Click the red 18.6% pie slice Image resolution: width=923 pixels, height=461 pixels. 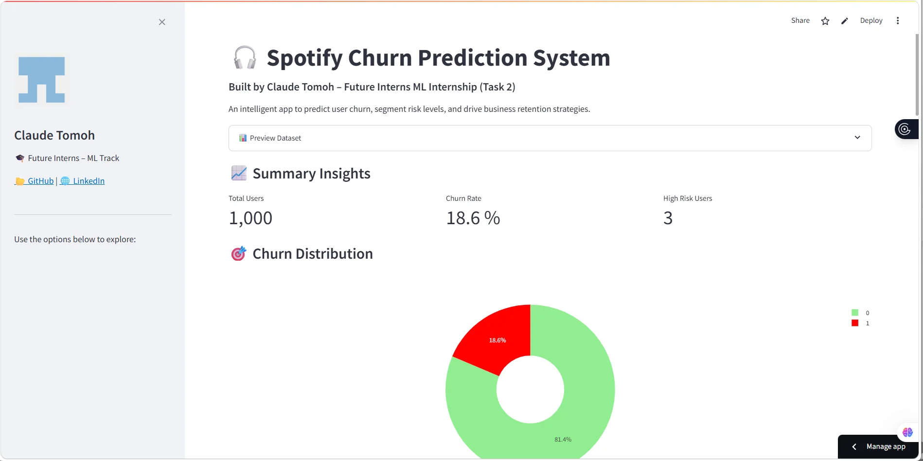[x=497, y=340]
